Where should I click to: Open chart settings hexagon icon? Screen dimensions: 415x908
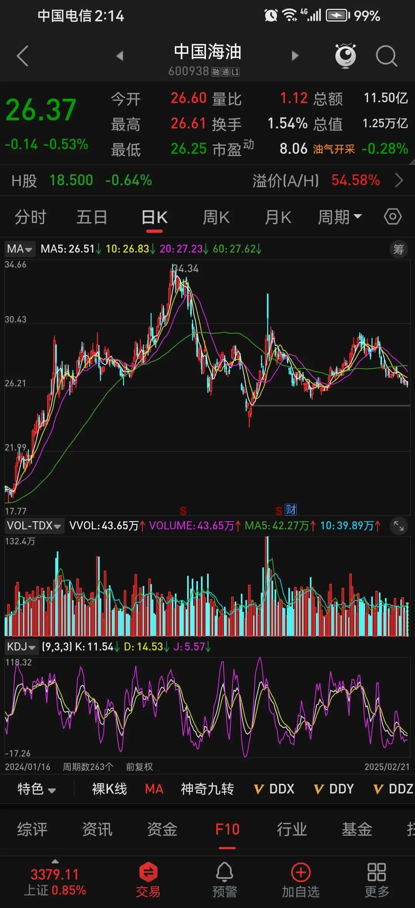[x=392, y=217]
